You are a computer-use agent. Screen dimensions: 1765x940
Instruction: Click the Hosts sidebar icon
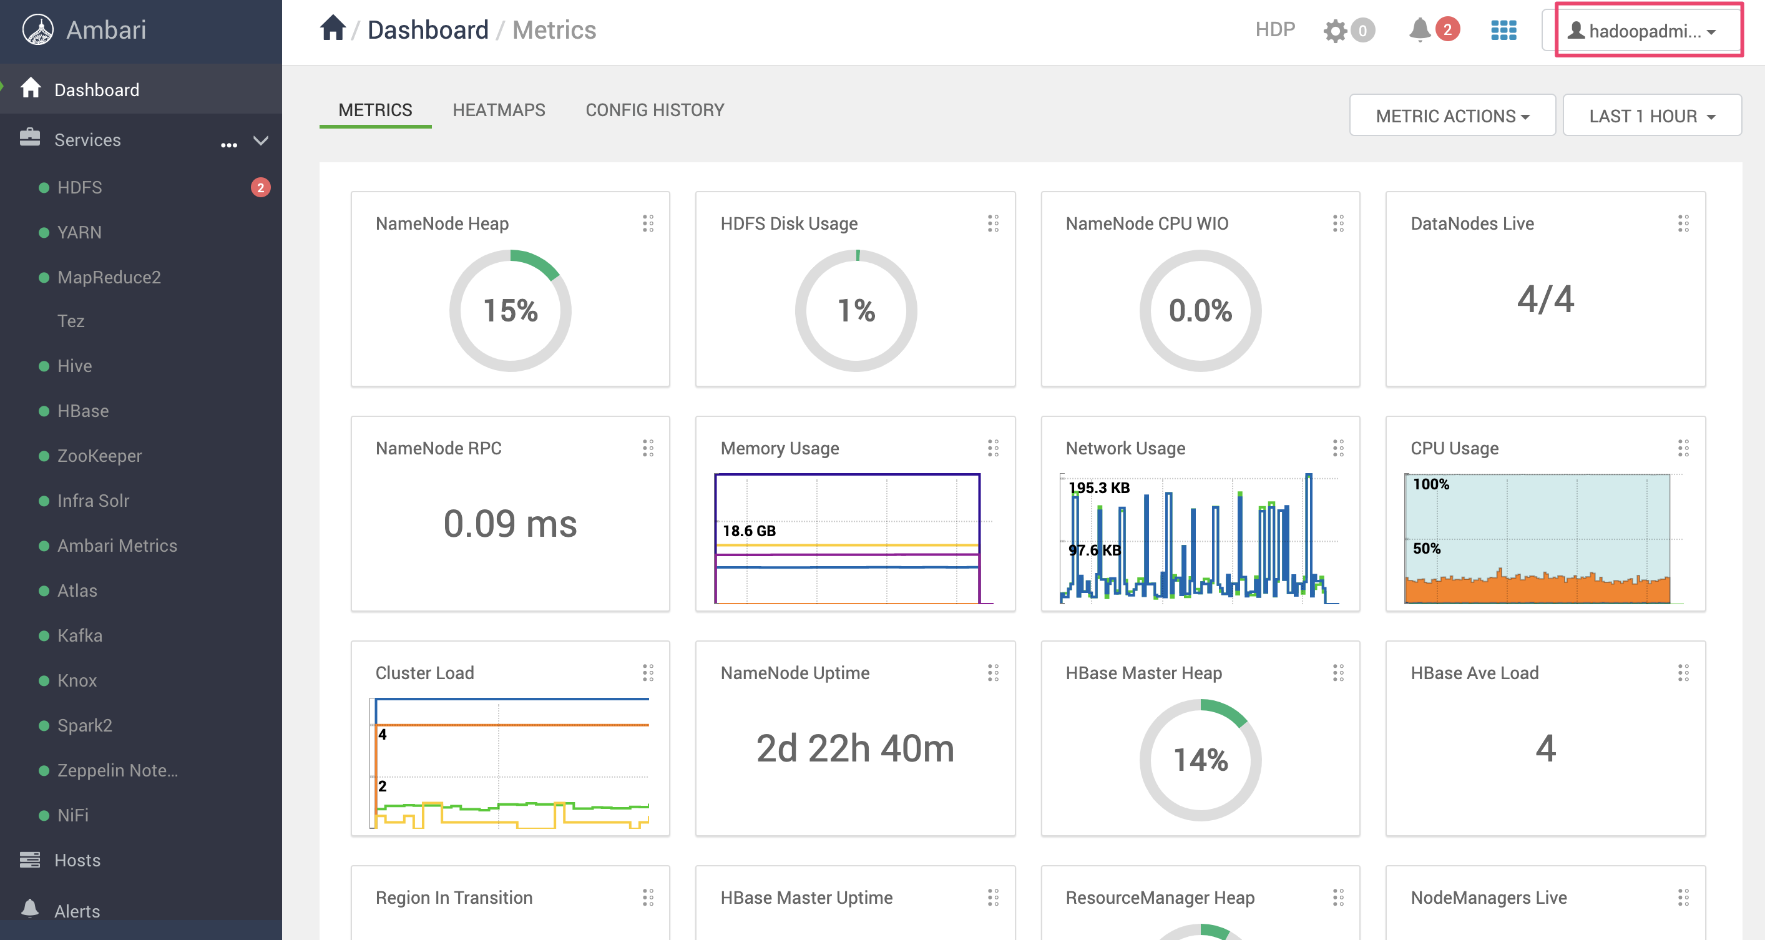click(x=29, y=859)
